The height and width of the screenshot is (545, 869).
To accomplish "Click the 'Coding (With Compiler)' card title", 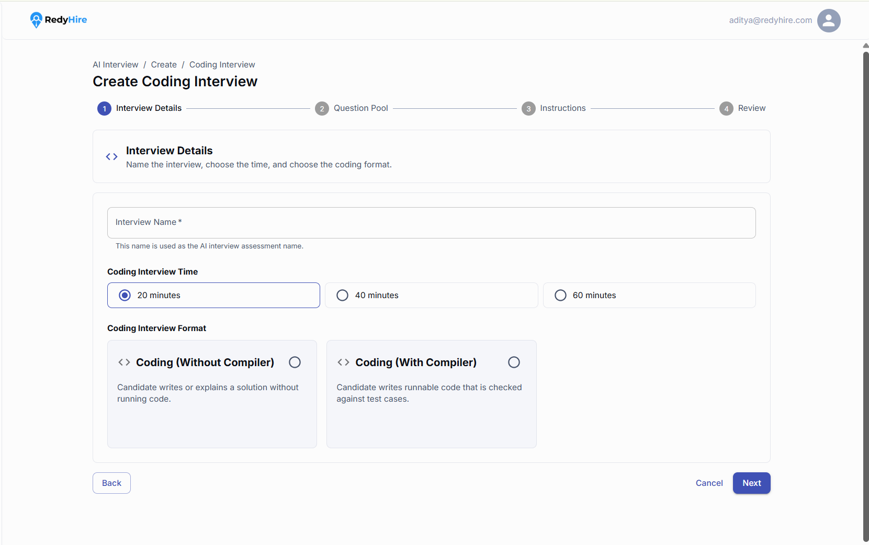I will point(416,362).
